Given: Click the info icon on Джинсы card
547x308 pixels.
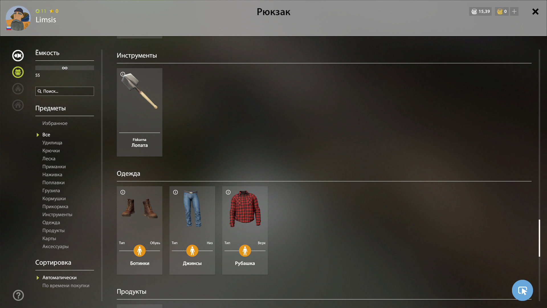Looking at the screenshot, I should (175, 192).
